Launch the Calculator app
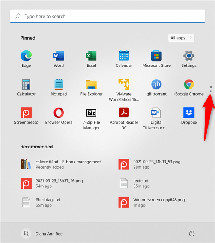This screenshot has width=215, height=243. (26, 87)
